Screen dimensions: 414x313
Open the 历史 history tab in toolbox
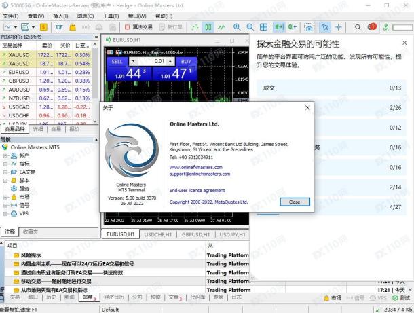tap(51, 297)
